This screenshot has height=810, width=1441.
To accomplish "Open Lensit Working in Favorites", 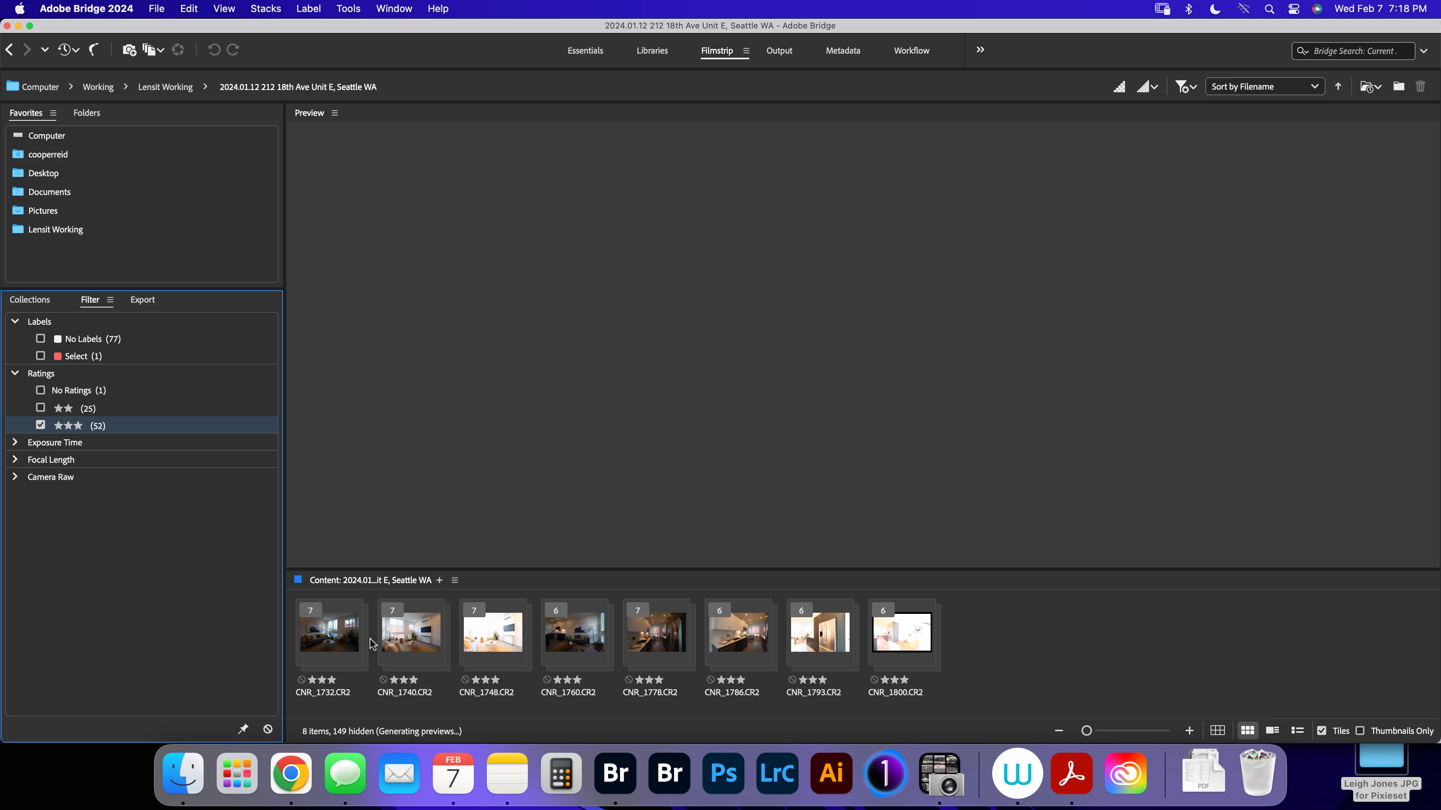I will (56, 229).
